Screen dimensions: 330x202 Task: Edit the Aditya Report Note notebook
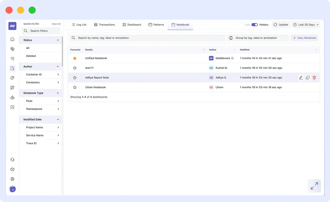(301, 77)
